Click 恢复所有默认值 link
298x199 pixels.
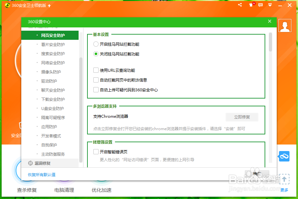pyautogui.click(x=42, y=175)
